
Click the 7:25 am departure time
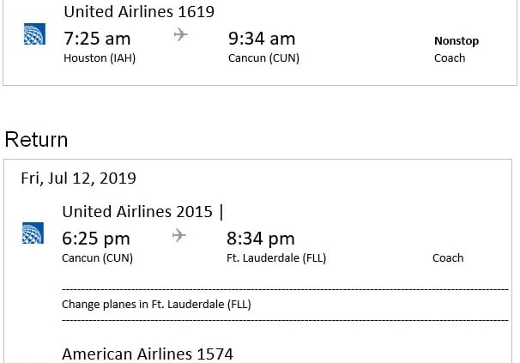(97, 39)
